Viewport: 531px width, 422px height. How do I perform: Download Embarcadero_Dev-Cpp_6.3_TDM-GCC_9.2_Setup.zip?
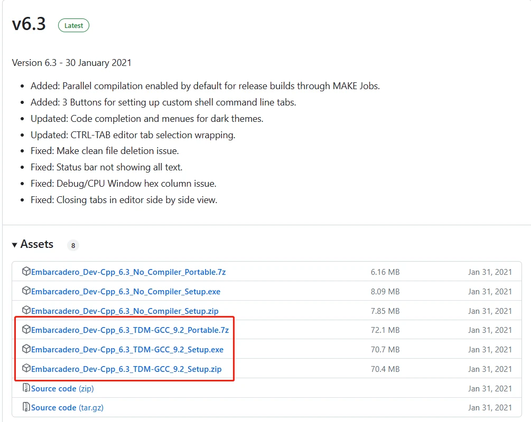click(x=126, y=369)
